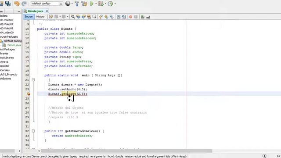281x158 pixels.
Task: Go to the previous bookmark
Action: point(101,17)
